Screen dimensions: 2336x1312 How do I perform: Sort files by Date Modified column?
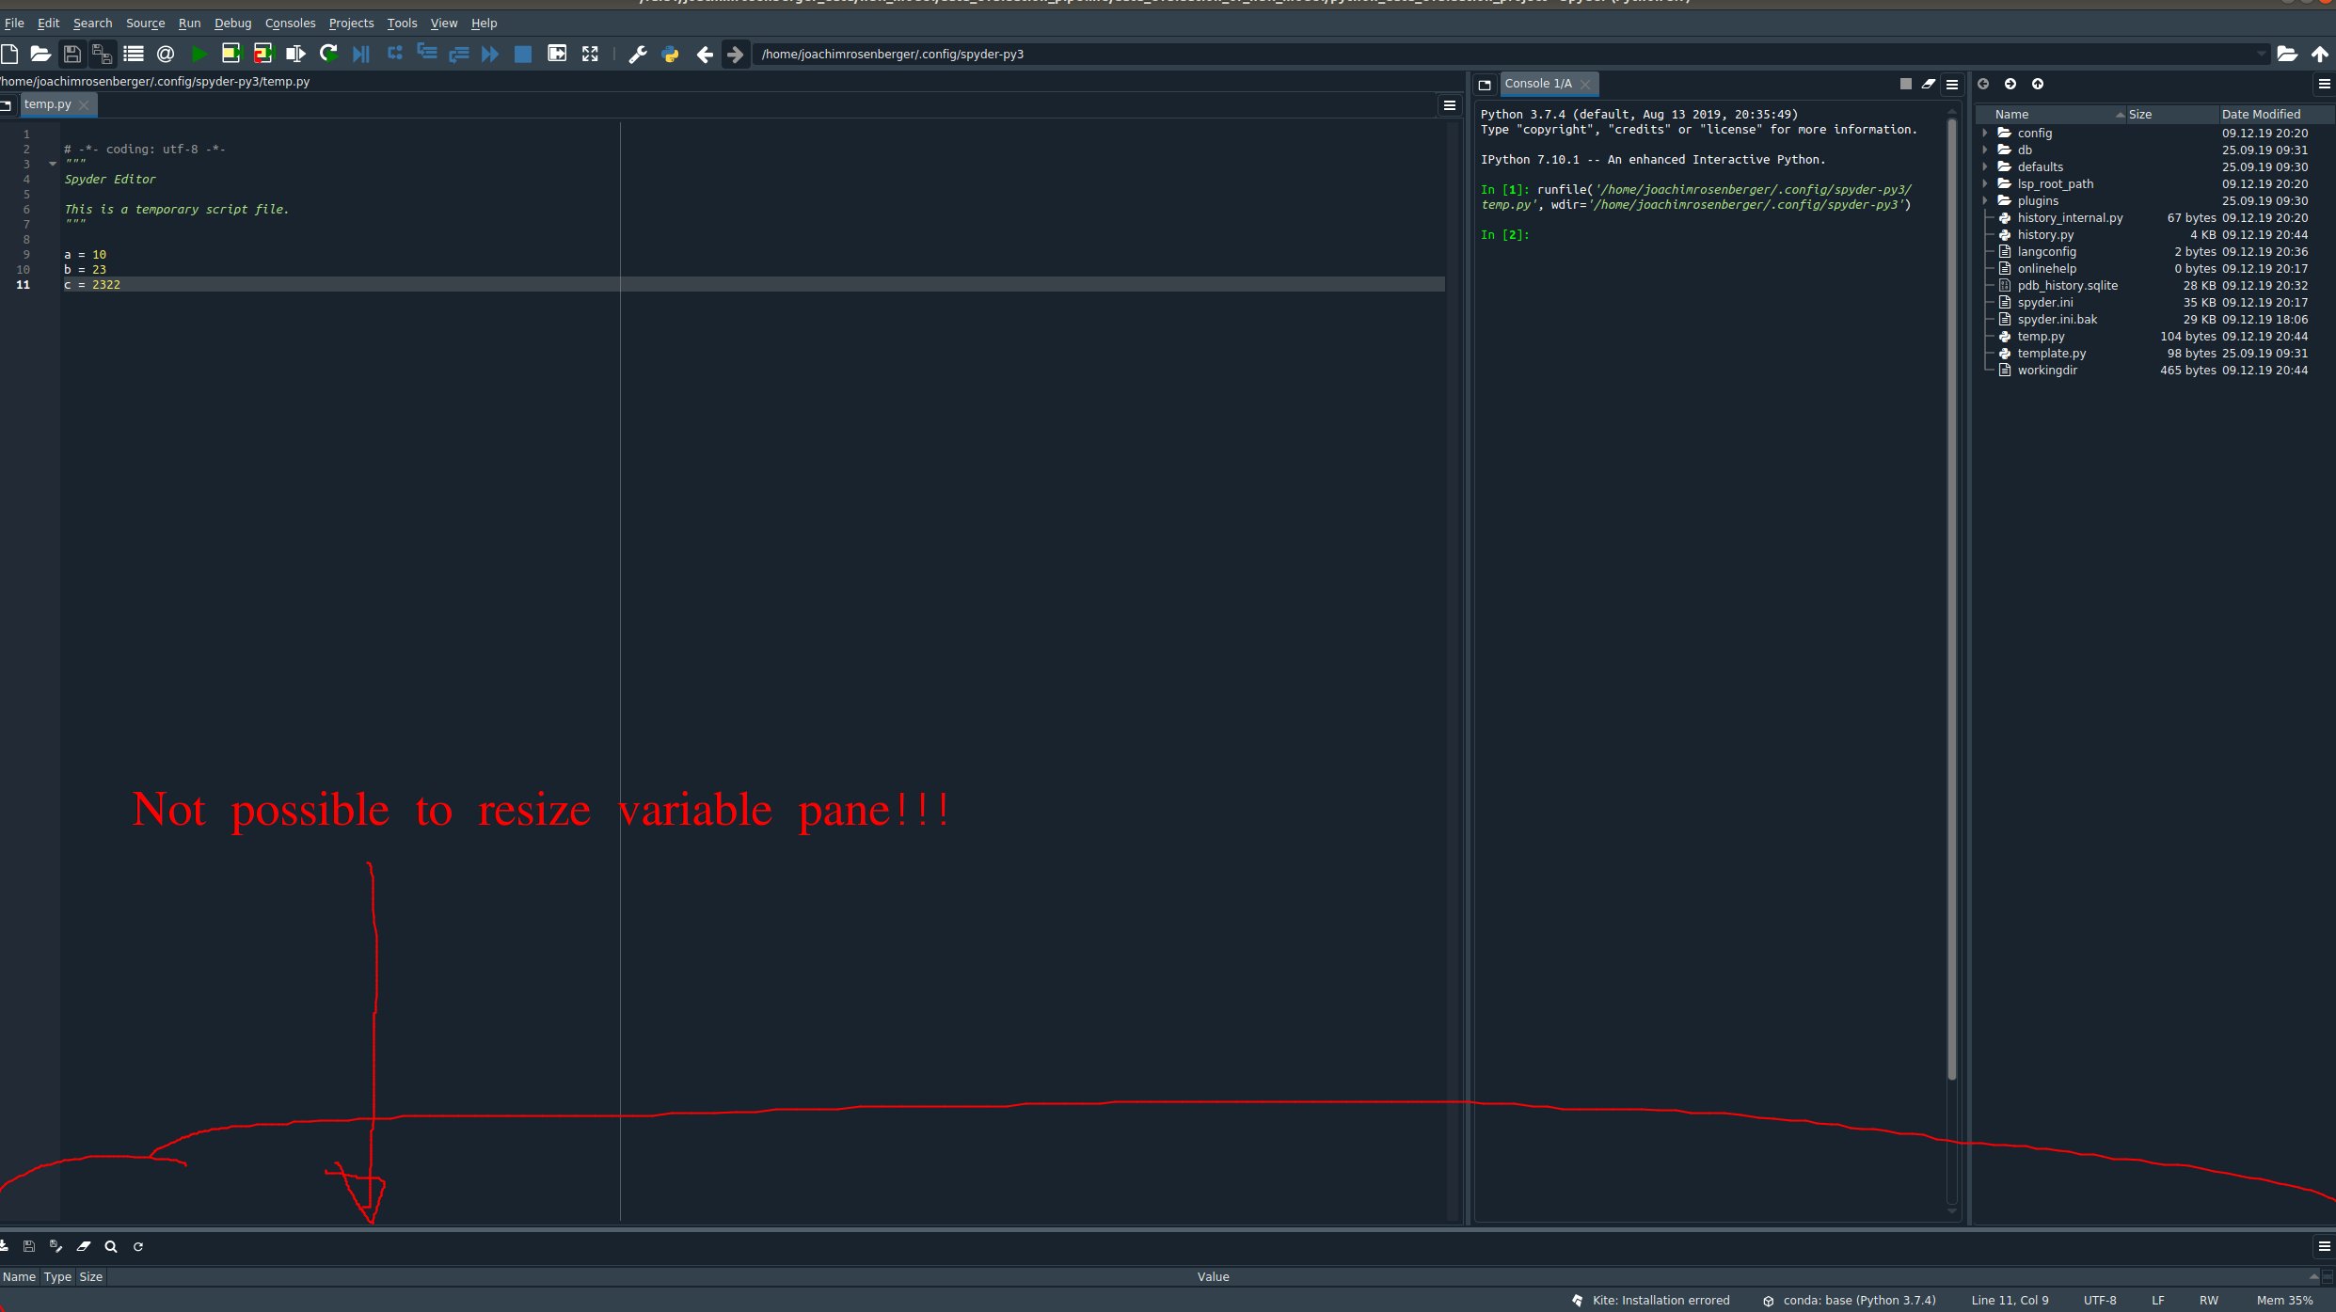[x=2260, y=115]
